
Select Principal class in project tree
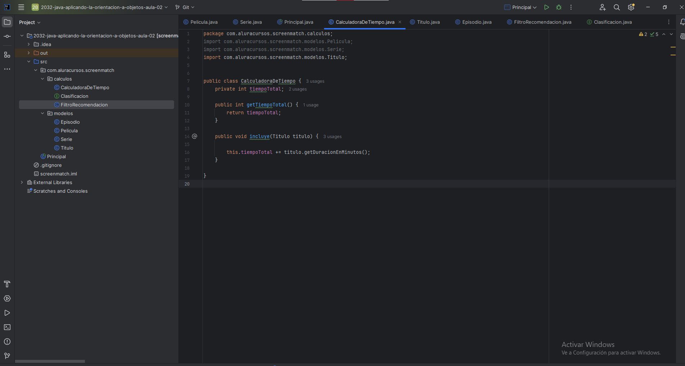pos(56,156)
